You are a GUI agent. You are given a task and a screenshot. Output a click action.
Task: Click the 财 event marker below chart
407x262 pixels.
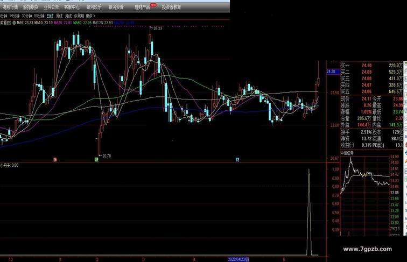[x=237, y=160]
